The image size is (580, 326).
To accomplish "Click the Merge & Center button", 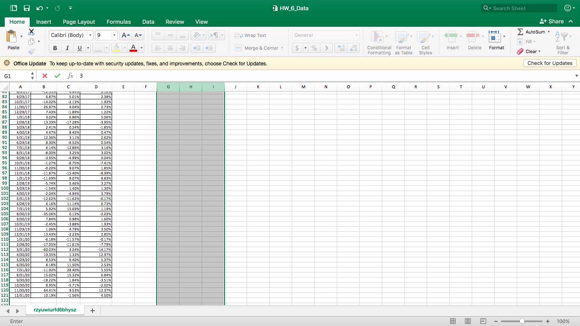I will (257, 48).
